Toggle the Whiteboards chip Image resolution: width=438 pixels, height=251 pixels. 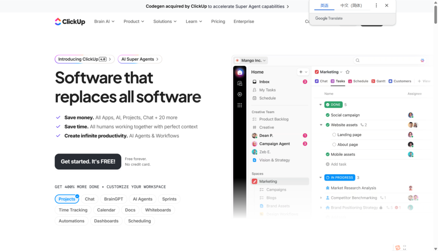[x=158, y=210]
